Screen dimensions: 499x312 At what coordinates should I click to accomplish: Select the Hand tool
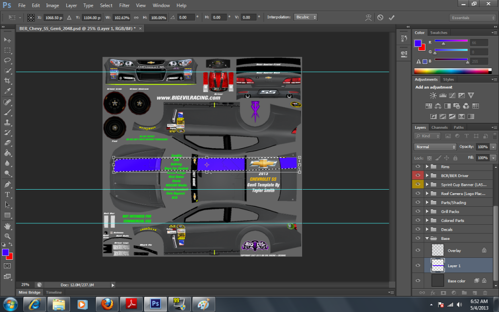(x=7, y=226)
